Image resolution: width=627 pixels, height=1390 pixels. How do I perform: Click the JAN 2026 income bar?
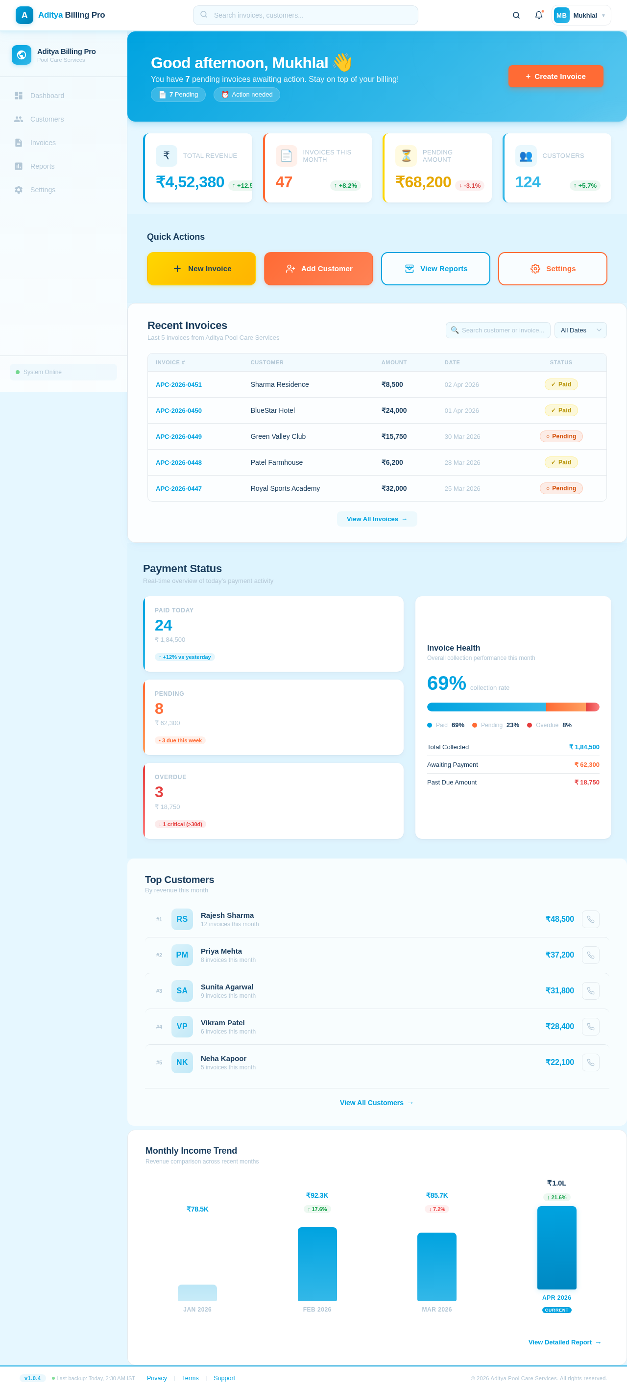pos(197,1293)
